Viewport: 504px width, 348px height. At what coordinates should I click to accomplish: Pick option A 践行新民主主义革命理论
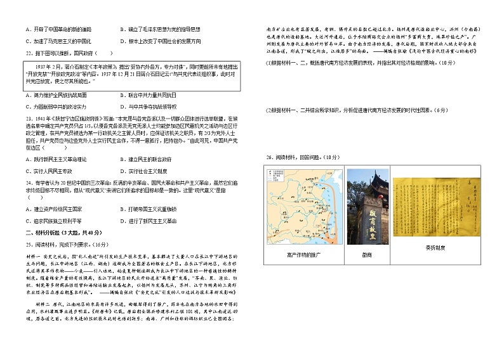click(x=56, y=159)
